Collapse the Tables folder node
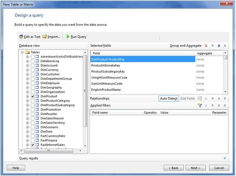The image size is (236, 176). [22, 52]
